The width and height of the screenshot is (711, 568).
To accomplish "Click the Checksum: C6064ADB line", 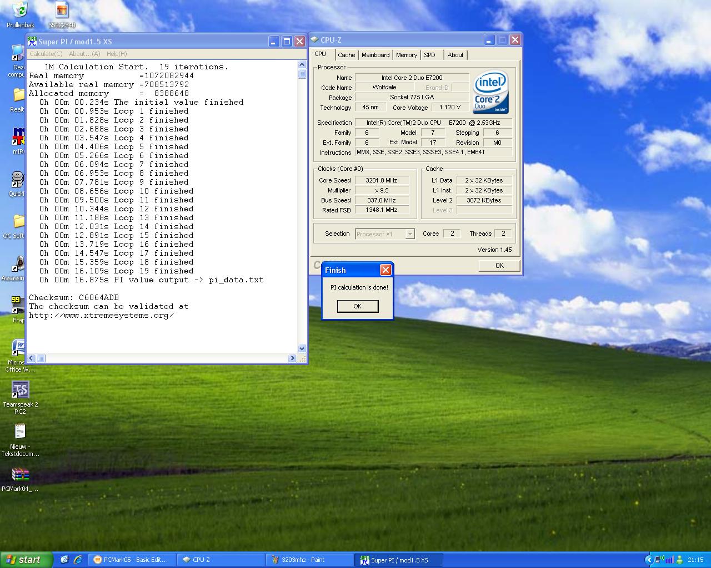I will [74, 297].
